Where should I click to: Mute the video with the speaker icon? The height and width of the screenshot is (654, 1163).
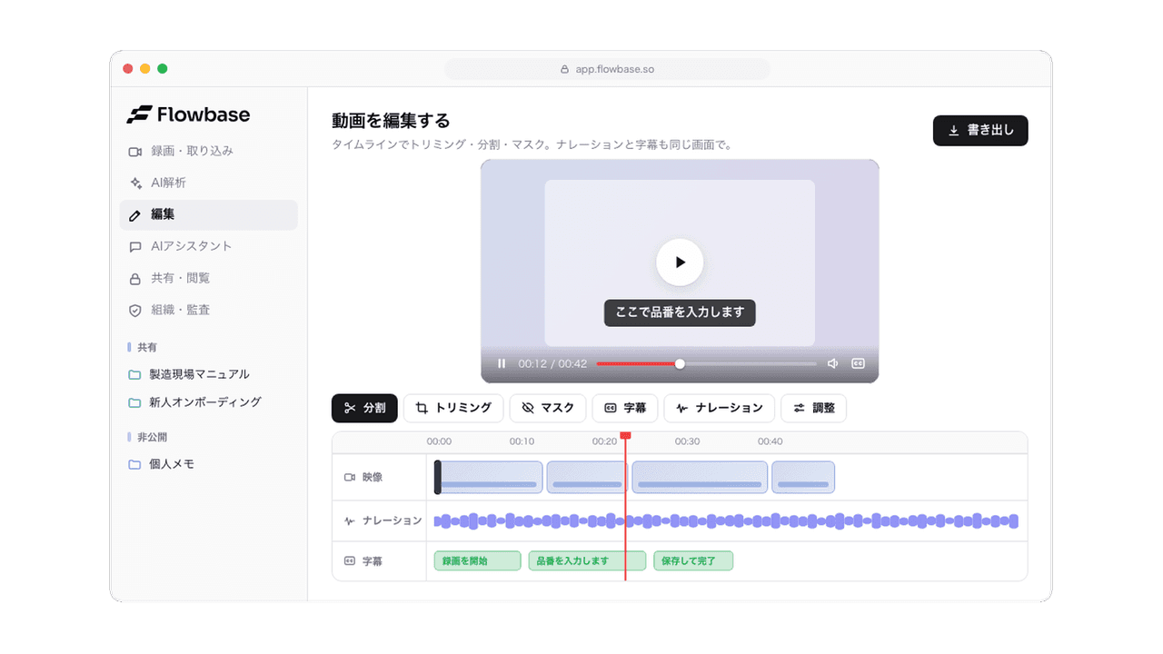point(832,363)
